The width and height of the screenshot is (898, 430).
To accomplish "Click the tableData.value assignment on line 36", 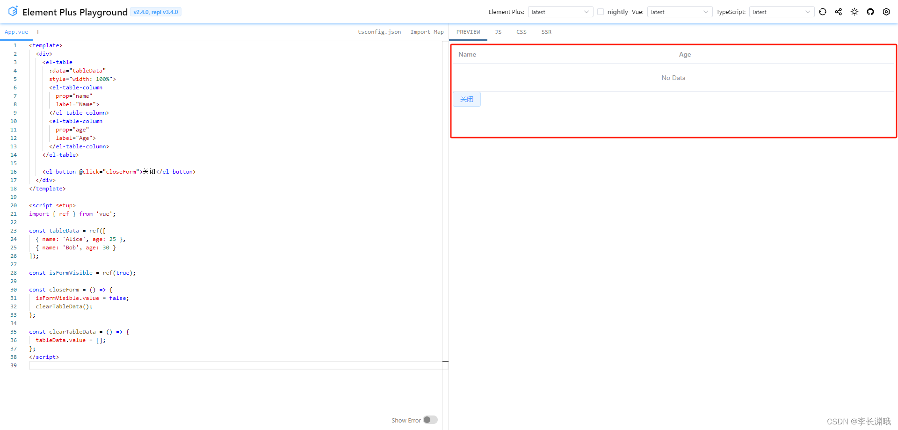I will pos(71,340).
